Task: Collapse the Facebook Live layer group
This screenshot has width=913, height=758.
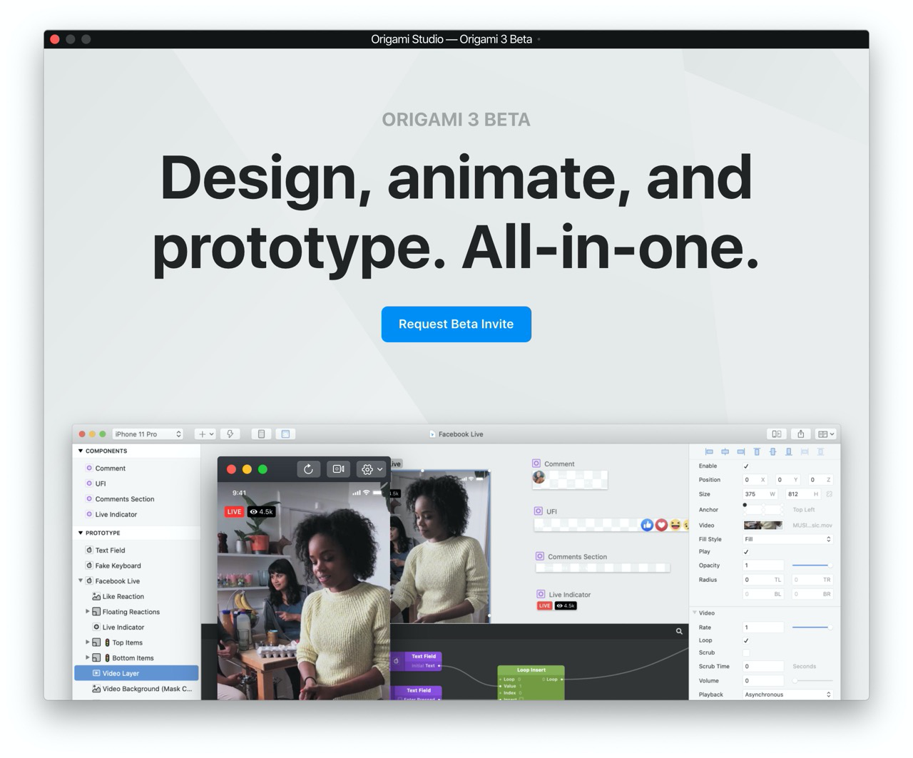Action: point(81,580)
